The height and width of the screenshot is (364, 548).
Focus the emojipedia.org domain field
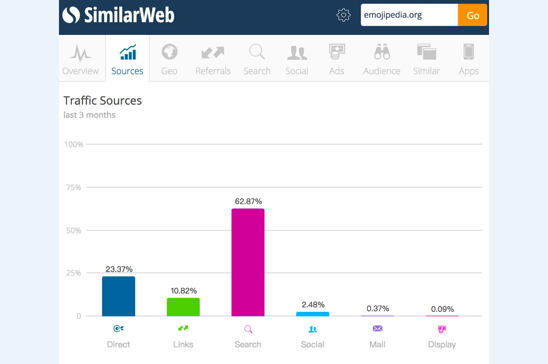pos(409,15)
